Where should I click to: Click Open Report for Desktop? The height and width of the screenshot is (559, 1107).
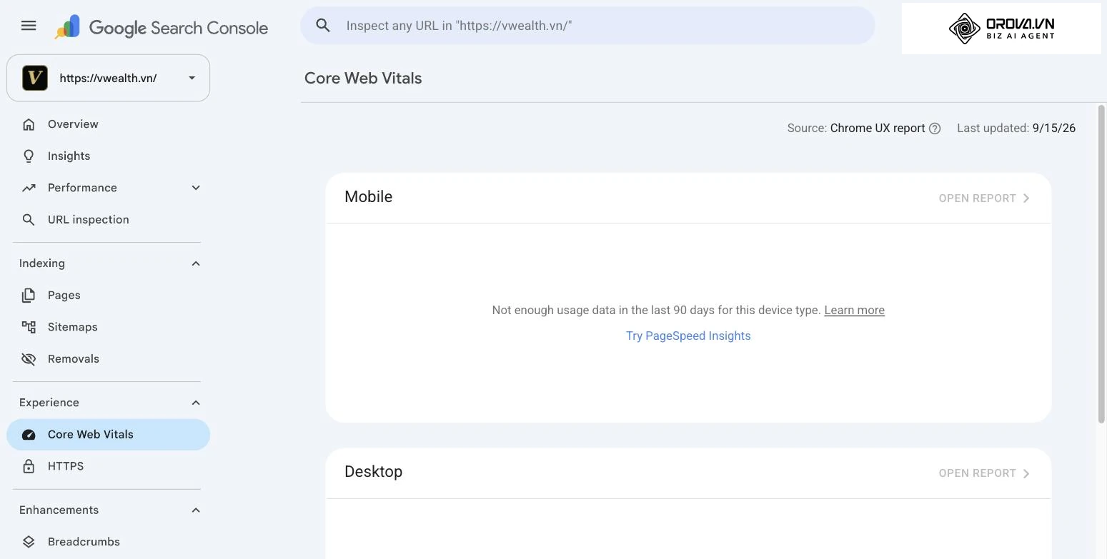[x=984, y=473]
